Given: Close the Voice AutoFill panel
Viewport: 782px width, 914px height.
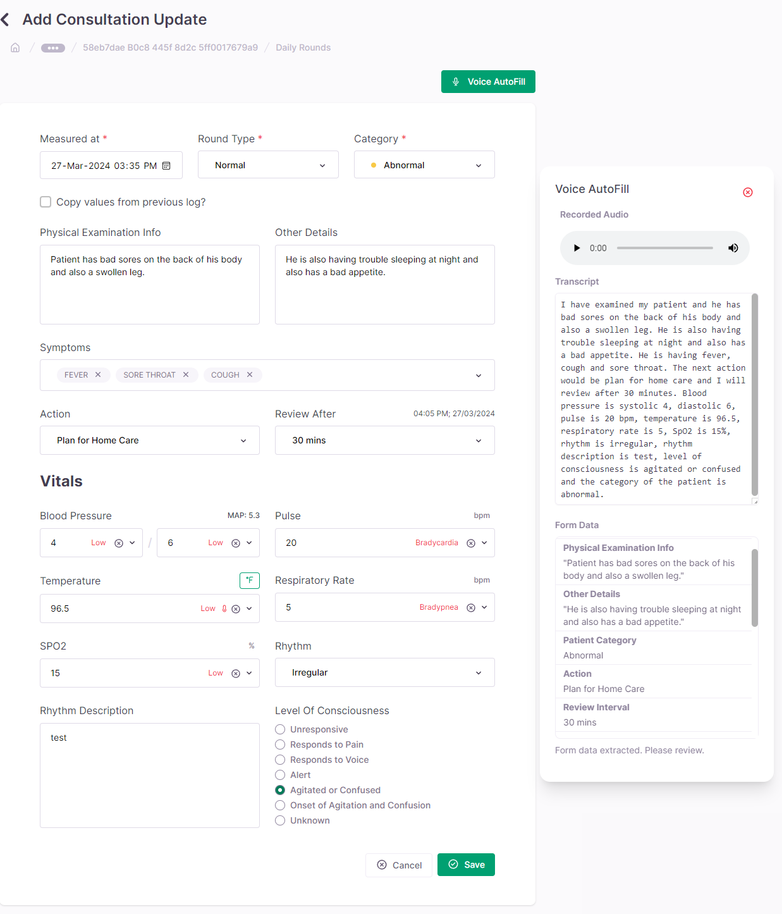Looking at the screenshot, I should (x=748, y=192).
